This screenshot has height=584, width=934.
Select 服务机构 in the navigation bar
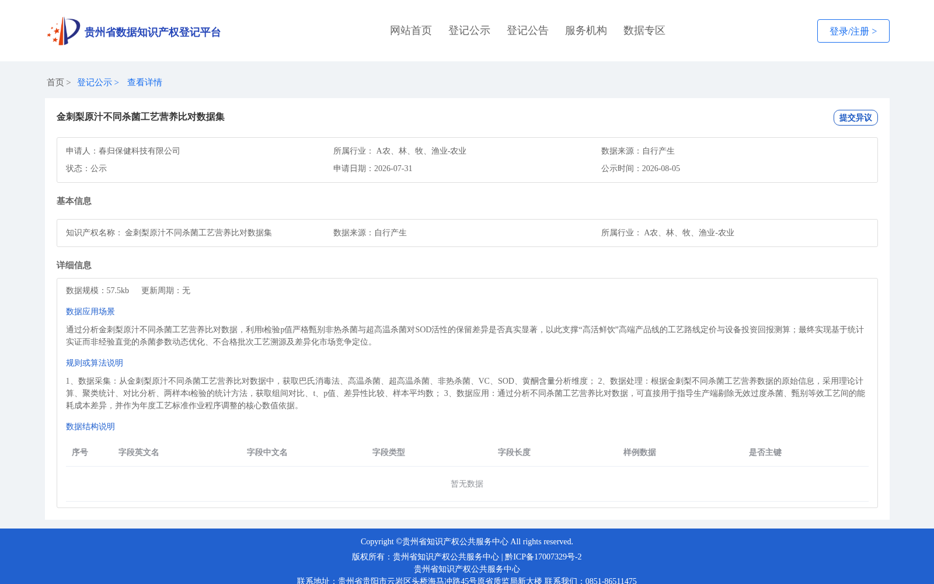click(x=586, y=30)
